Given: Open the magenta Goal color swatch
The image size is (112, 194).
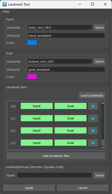Looking at the screenshot, I should coord(32,77).
